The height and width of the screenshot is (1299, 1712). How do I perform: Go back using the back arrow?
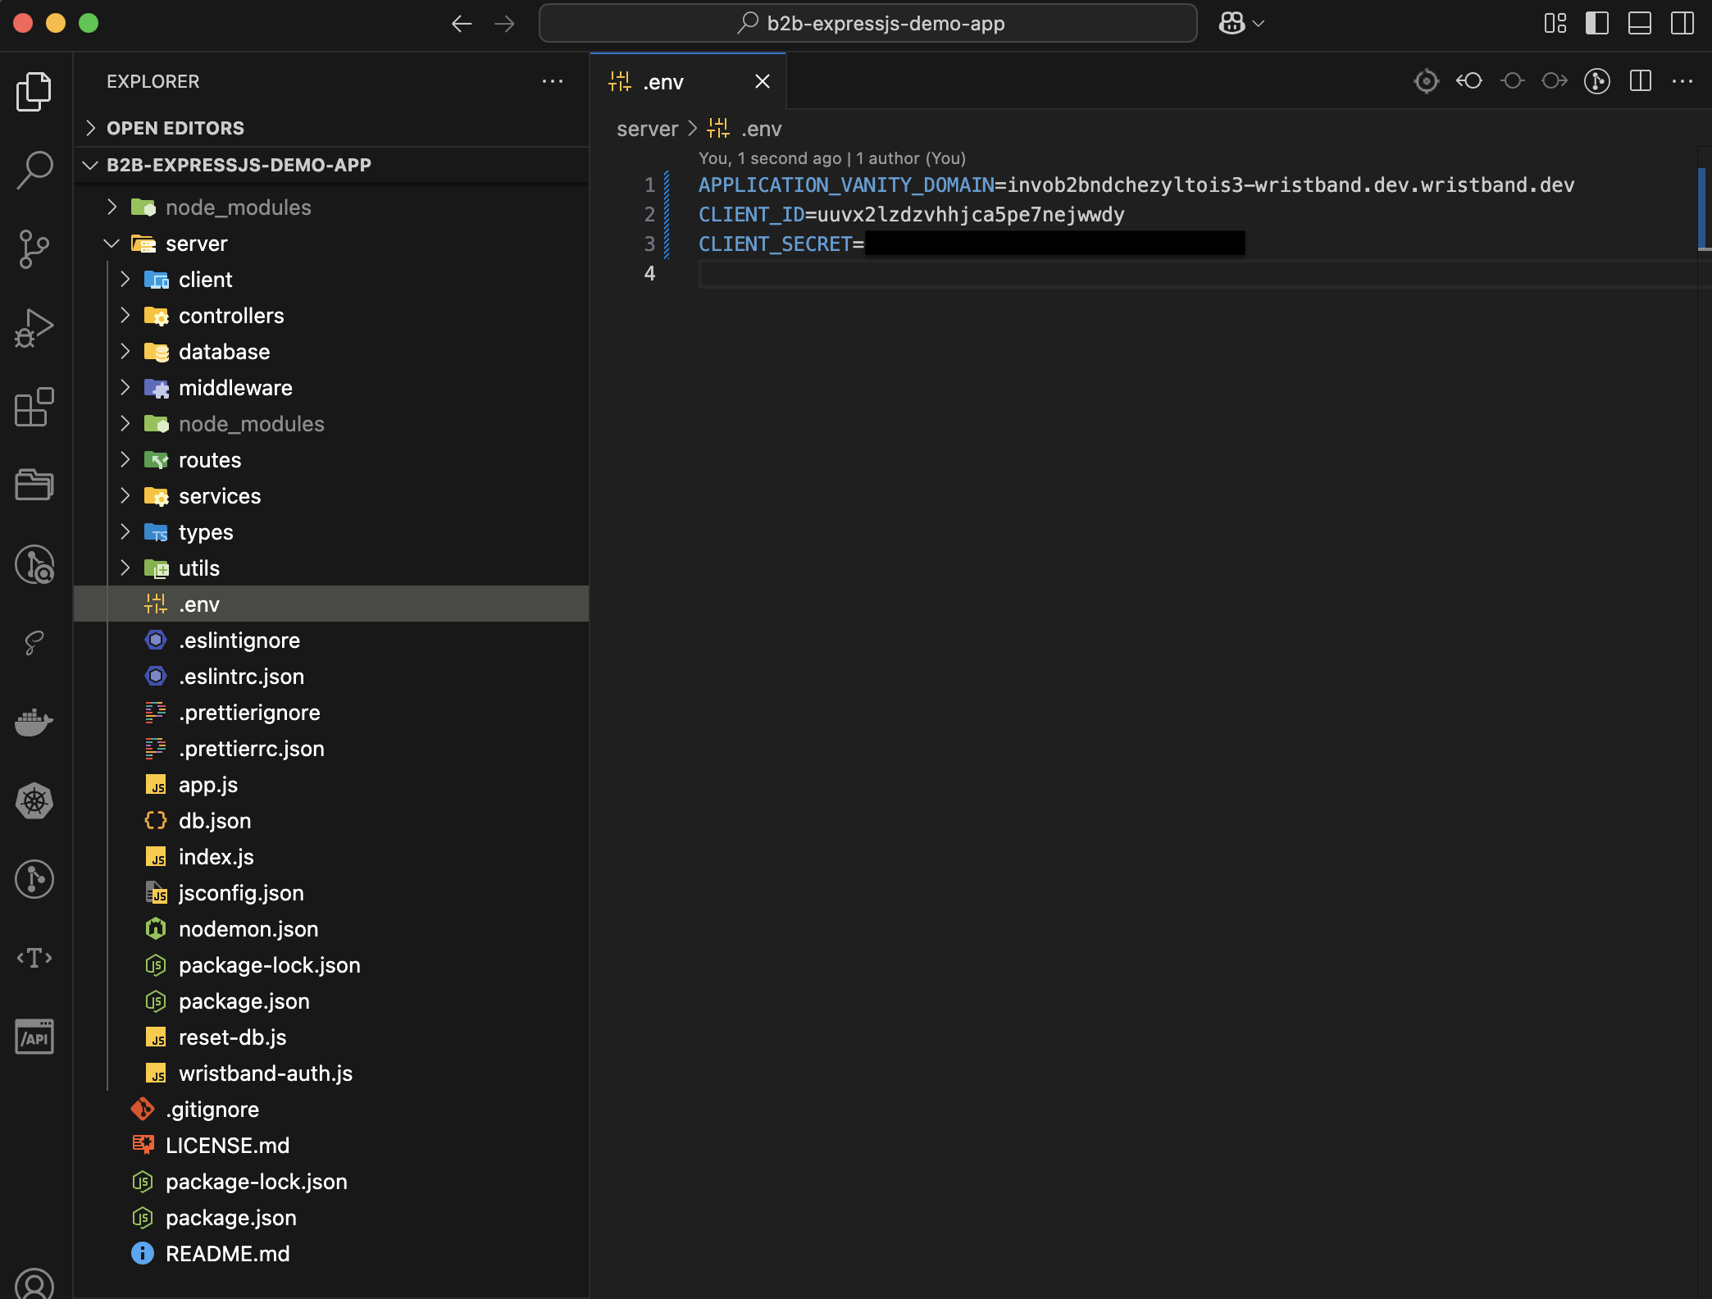point(462,23)
